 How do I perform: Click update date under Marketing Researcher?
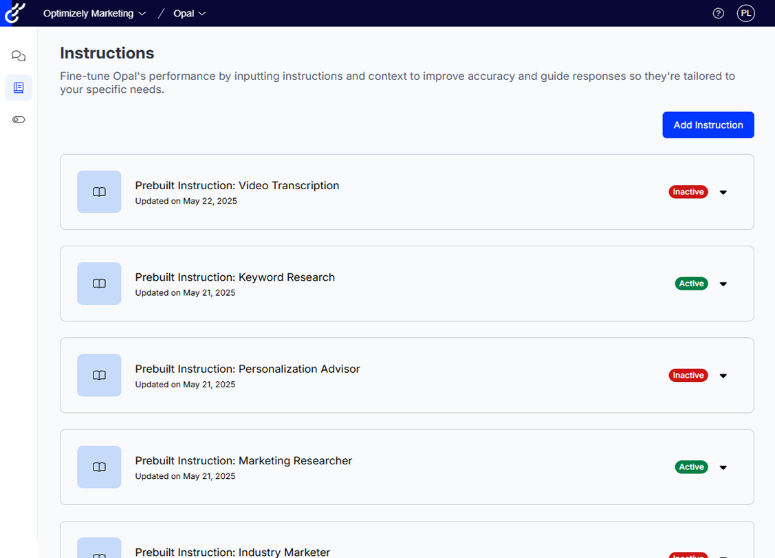[x=185, y=476]
